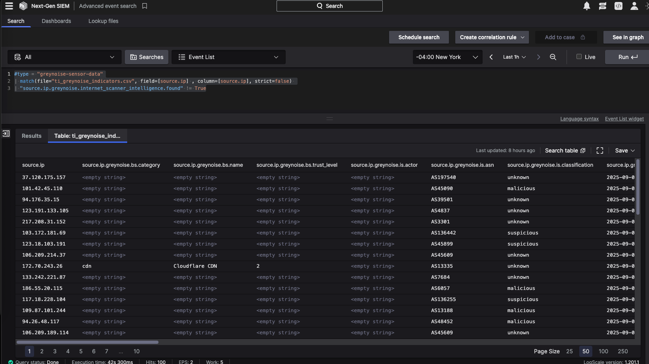The image size is (649, 364).
Task: Click the Cloudflare CDN cell
Action: coord(195,266)
